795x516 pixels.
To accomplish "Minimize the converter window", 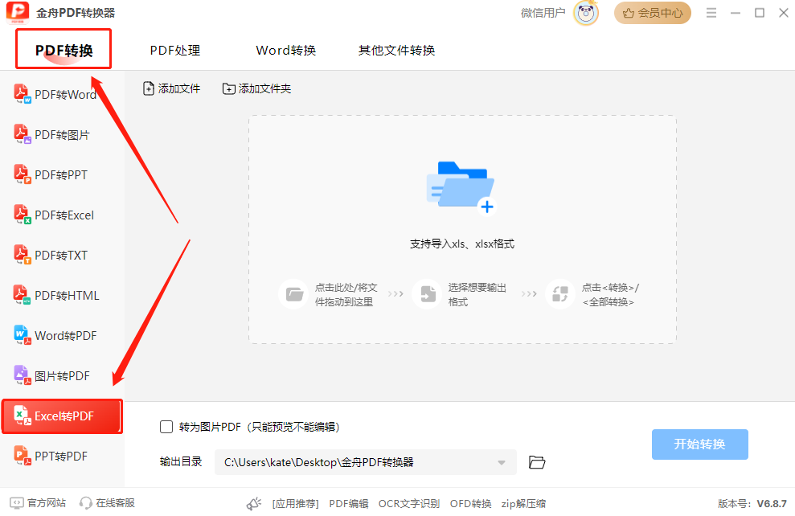I will 736,13.
